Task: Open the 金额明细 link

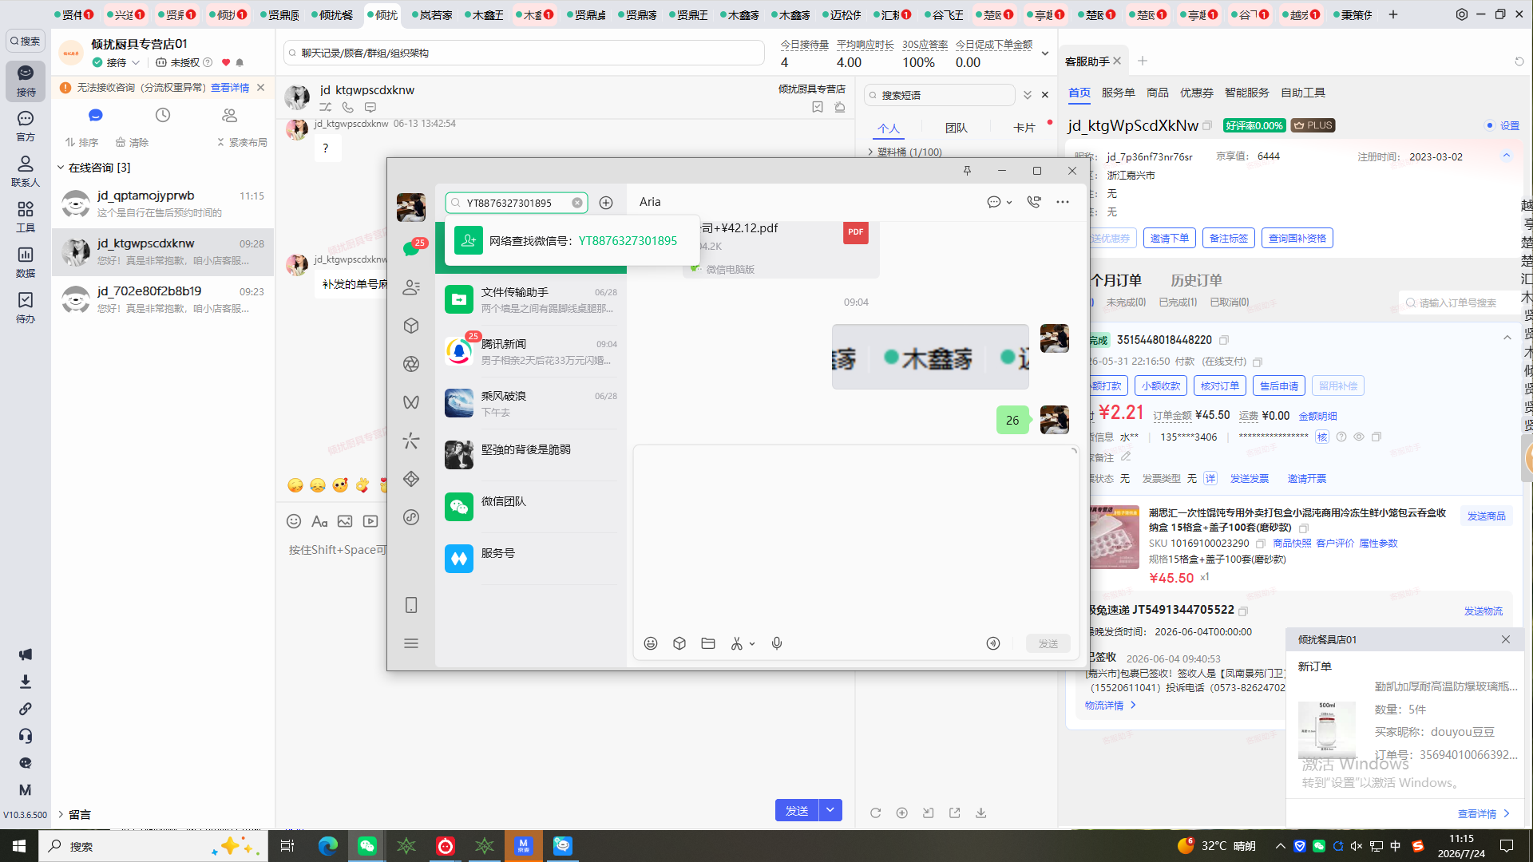Action: 1317,416
